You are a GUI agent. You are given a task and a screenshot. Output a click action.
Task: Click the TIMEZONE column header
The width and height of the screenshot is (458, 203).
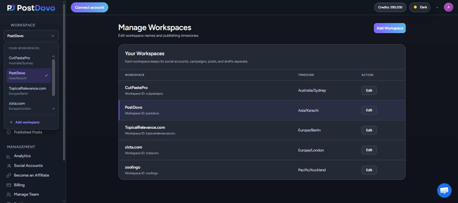click(x=306, y=75)
